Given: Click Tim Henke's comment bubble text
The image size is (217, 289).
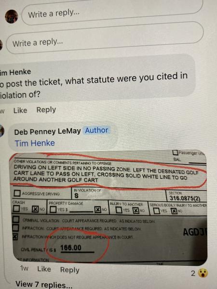Looking at the screenshot, I should tap(94, 85).
